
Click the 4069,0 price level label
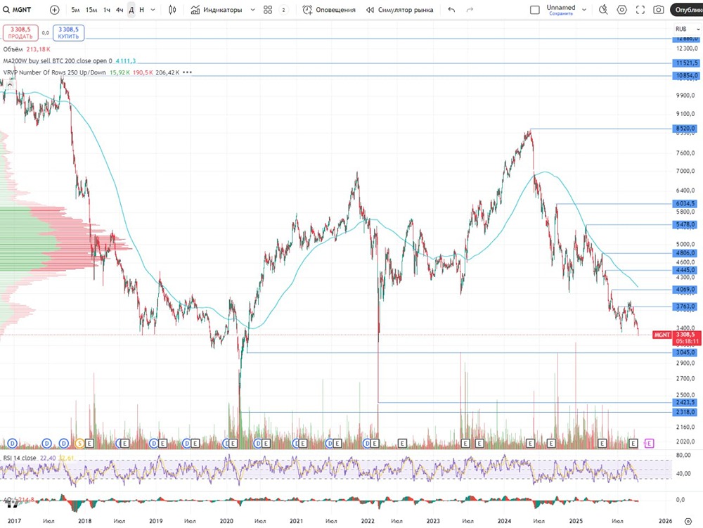[x=685, y=290]
